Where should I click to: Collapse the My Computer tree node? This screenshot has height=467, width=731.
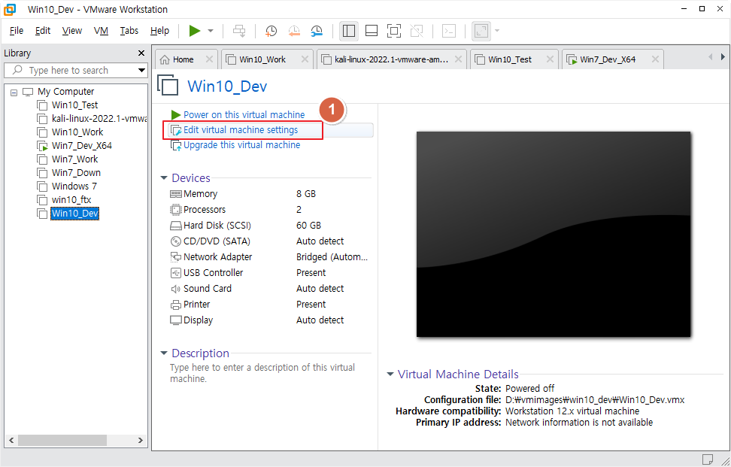[14, 92]
